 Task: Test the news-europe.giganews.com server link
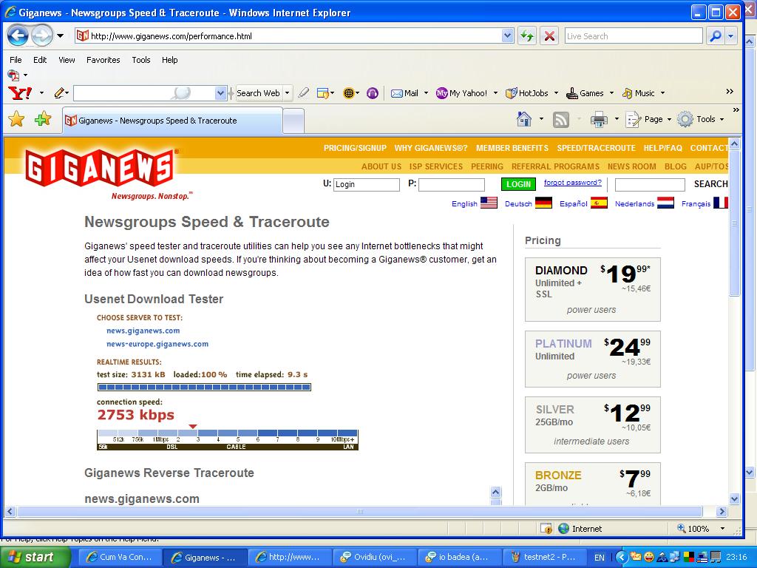(x=157, y=344)
